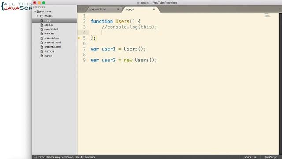
Task: Expand the images folder
Action: point(37,16)
